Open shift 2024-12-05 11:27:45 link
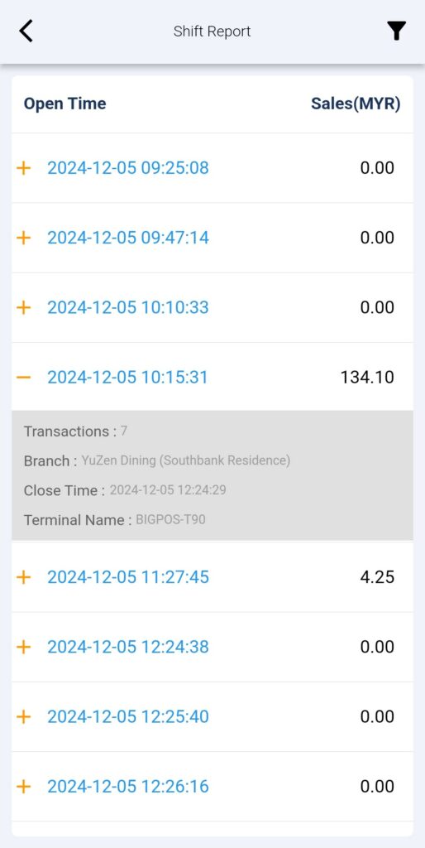 (128, 577)
